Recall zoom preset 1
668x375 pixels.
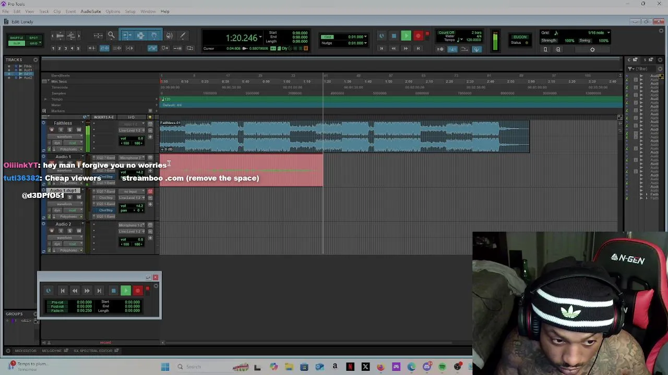(x=53, y=48)
